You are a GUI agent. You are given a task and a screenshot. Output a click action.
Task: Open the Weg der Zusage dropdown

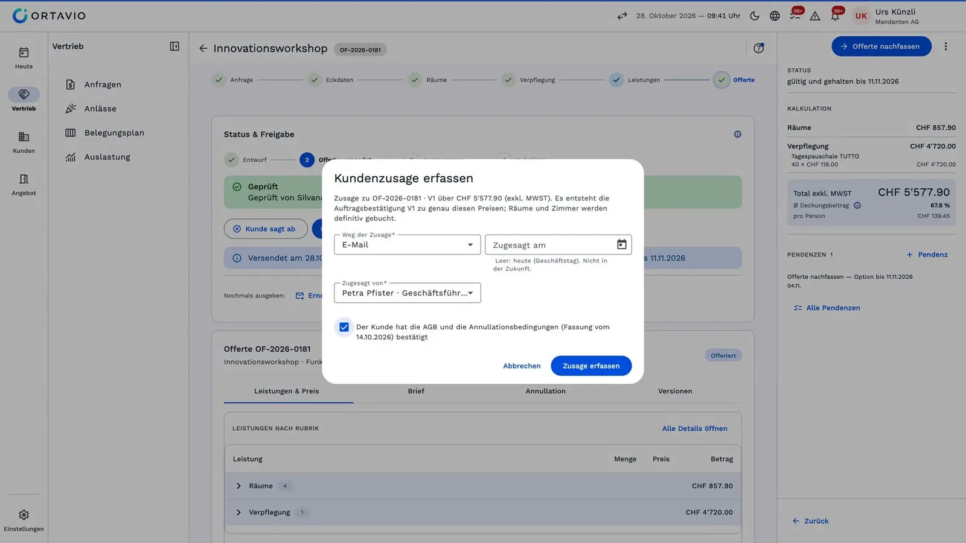coord(407,245)
